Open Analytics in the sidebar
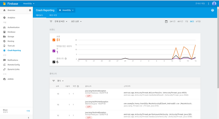This screenshot has height=119, width=219. pyautogui.click(x=11, y=18)
